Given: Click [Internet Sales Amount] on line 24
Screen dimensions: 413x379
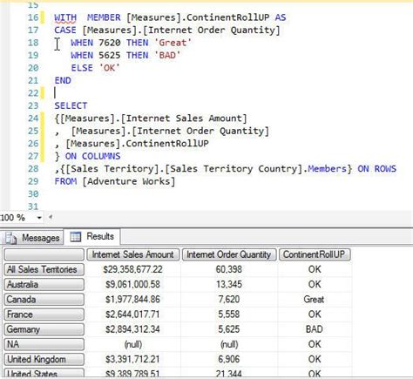Looking at the screenshot, I should pos(184,118).
